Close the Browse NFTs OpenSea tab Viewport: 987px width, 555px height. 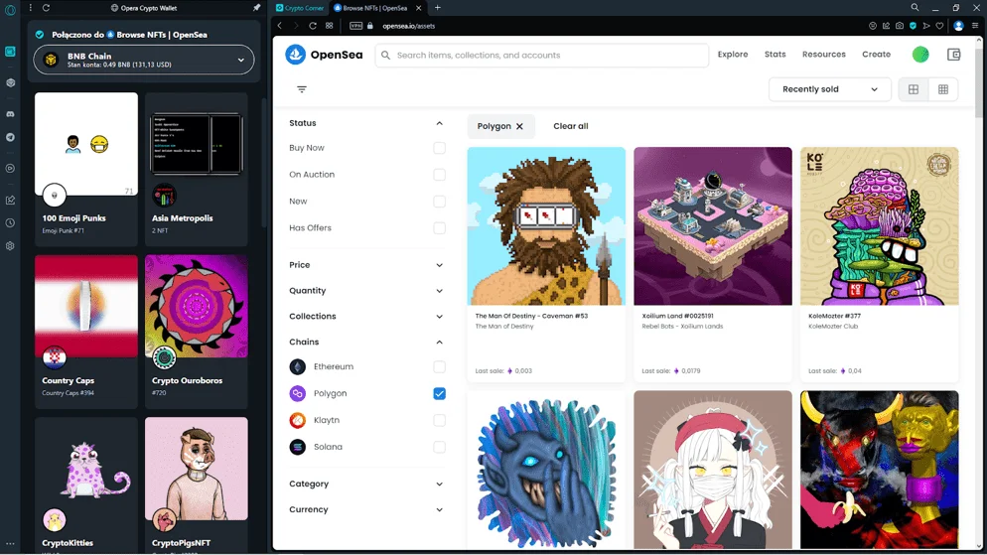(419, 8)
